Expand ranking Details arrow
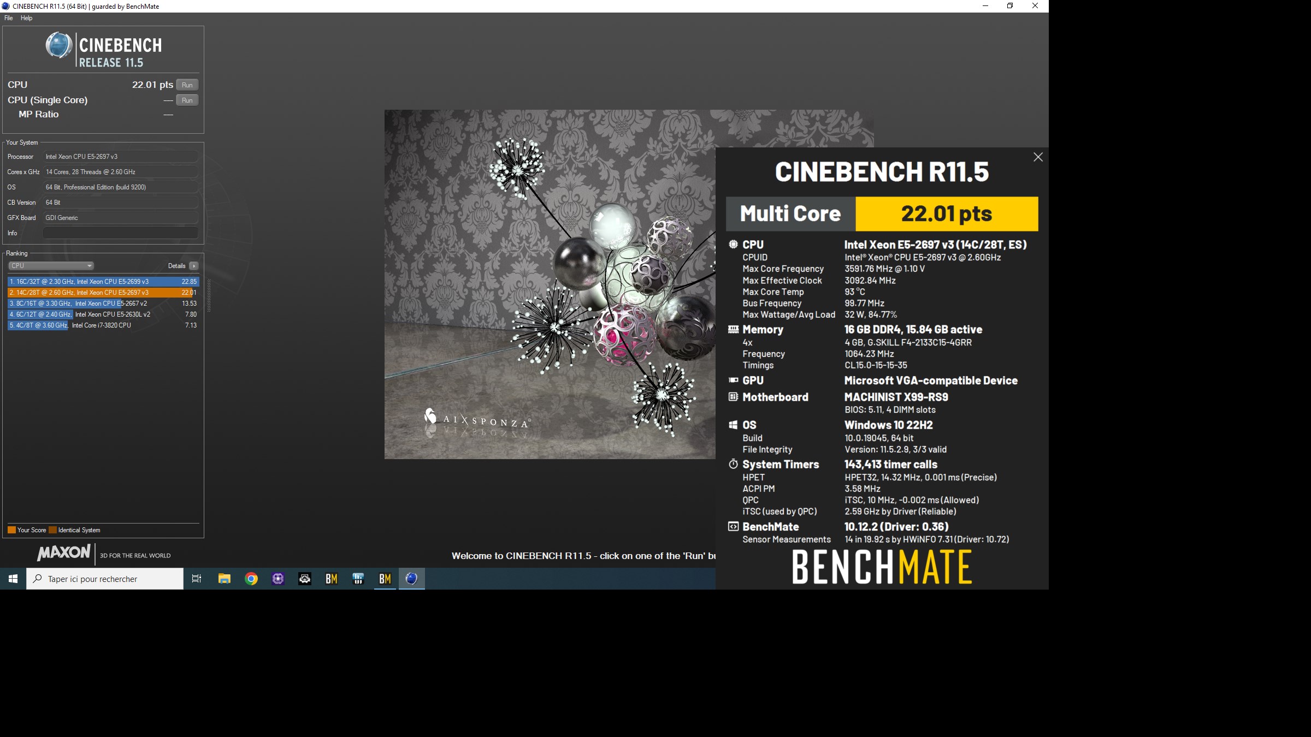This screenshot has height=737, width=1311. (x=194, y=266)
